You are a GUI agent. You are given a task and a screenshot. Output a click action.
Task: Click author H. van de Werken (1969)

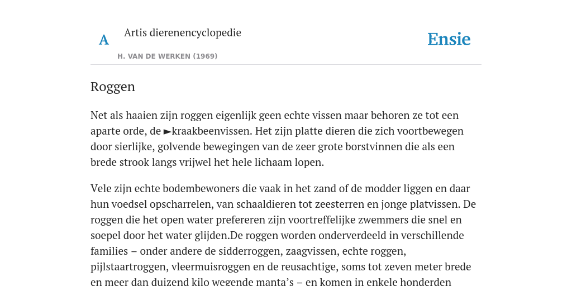pos(168,56)
